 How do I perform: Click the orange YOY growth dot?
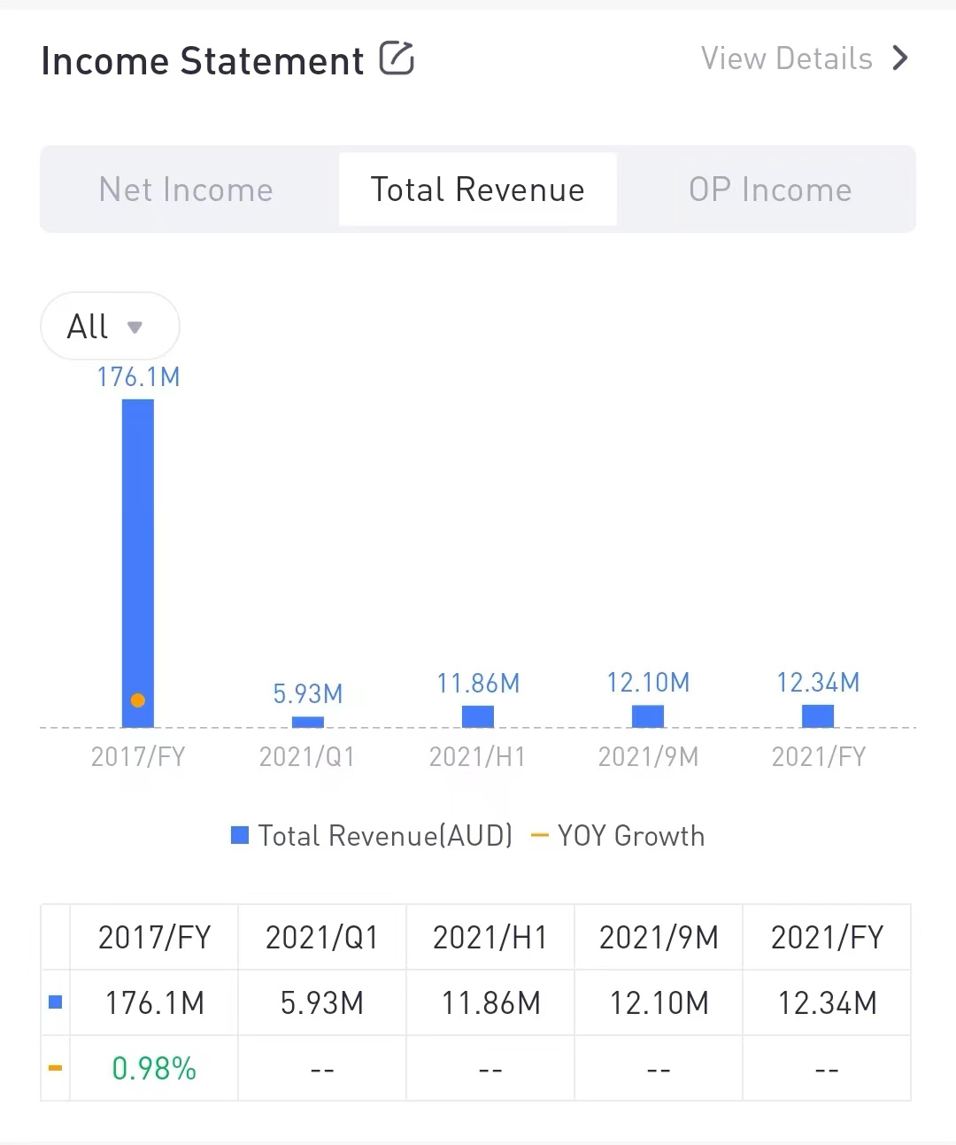tap(137, 700)
